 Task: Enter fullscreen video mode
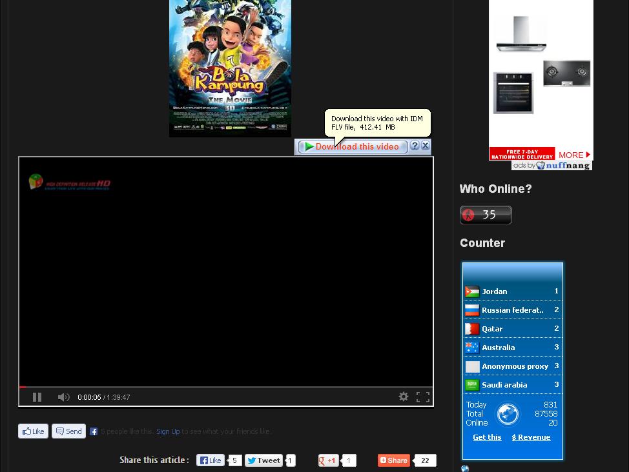click(423, 397)
